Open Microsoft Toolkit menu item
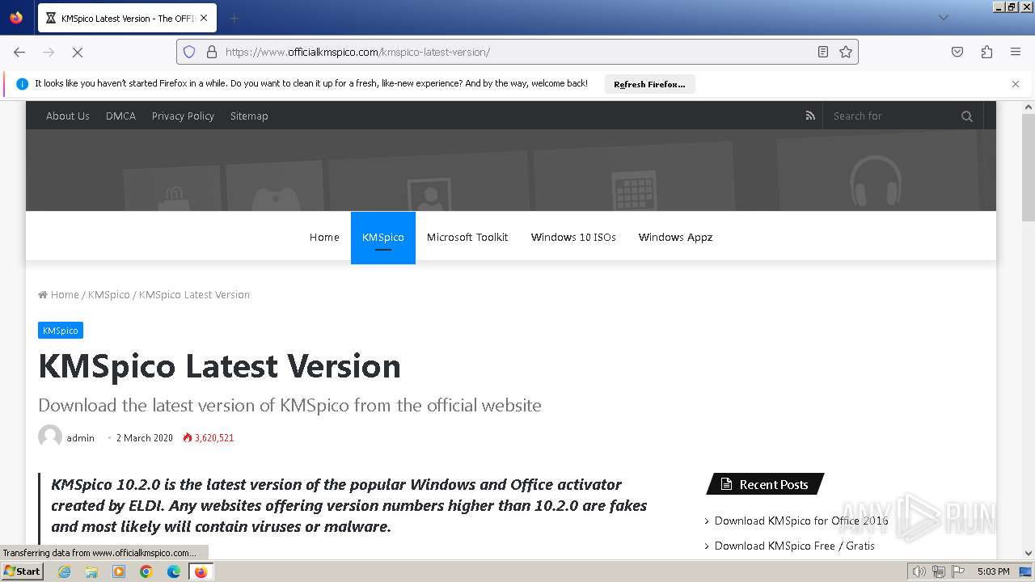Image resolution: width=1035 pixels, height=582 pixels. coord(467,237)
